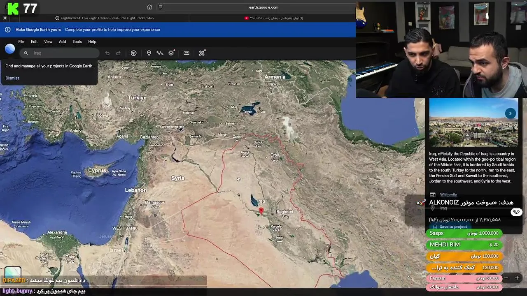Open the historical imagery tool
The width and height of the screenshot is (527, 296).
point(133,53)
